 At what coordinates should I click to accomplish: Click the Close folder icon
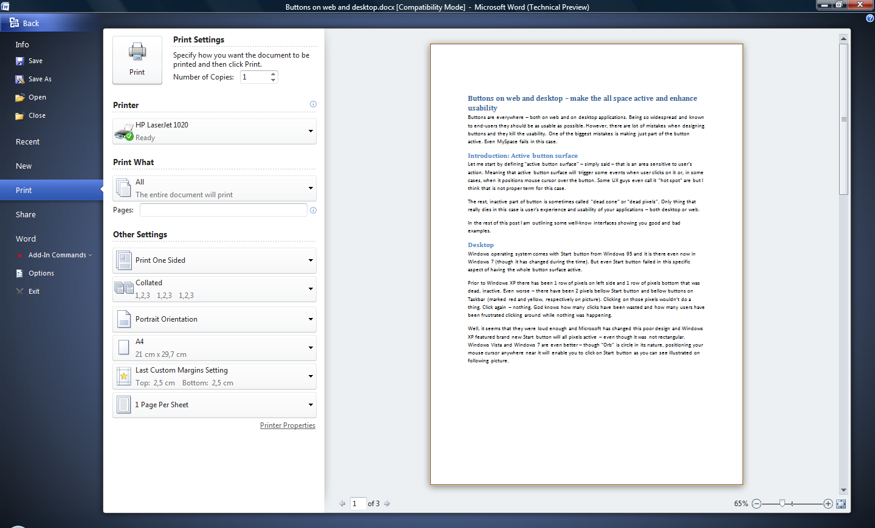click(19, 116)
